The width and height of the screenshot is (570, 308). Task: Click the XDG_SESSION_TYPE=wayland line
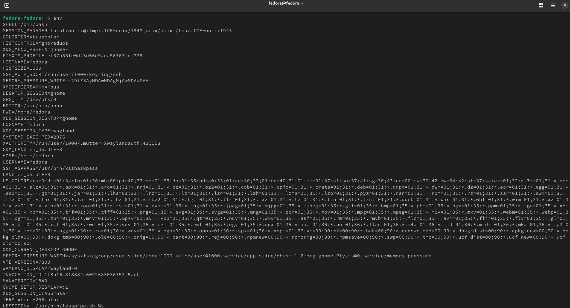[38, 131]
